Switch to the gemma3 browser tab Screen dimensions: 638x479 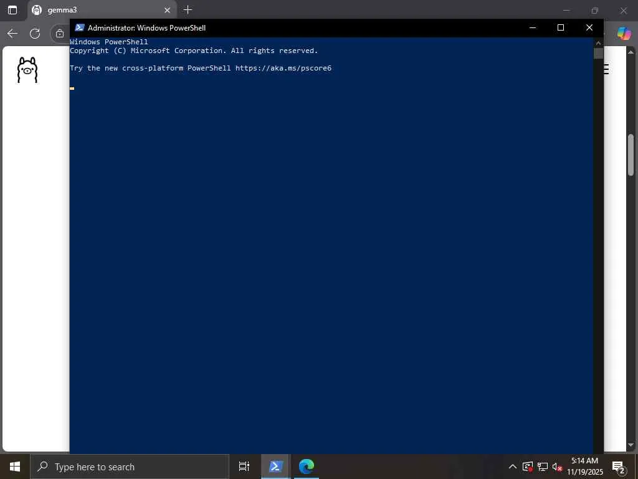click(x=102, y=10)
